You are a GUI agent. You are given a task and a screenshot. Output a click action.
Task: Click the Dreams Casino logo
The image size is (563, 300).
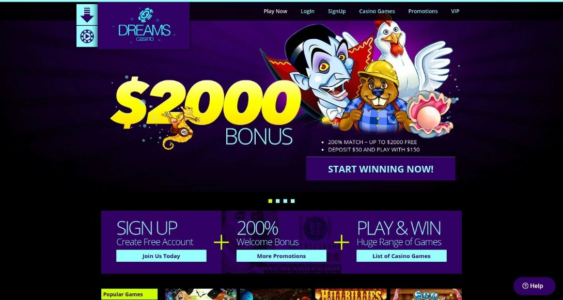pos(144,26)
